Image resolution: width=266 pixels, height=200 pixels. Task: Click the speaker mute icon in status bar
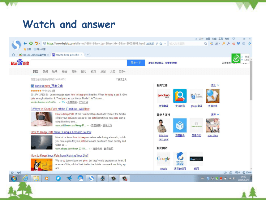(225, 172)
